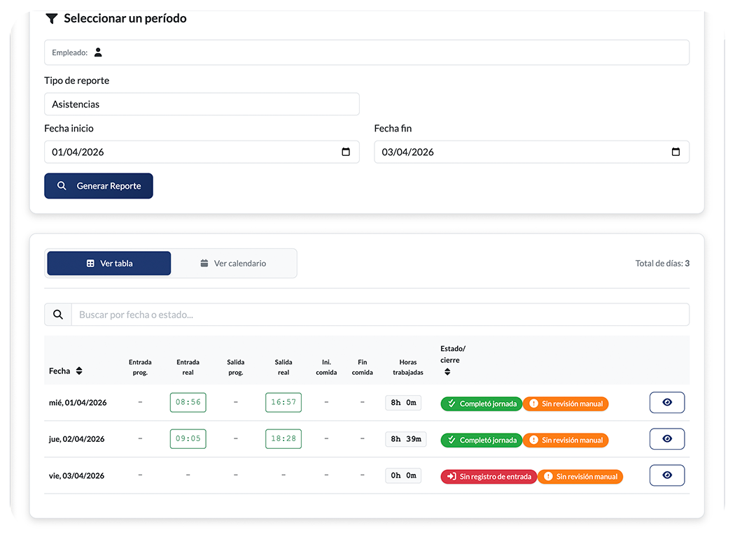Focus the Buscar por fecha o estado field
This screenshot has width=735, height=537.
pyautogui.click(x=379, y=315)
